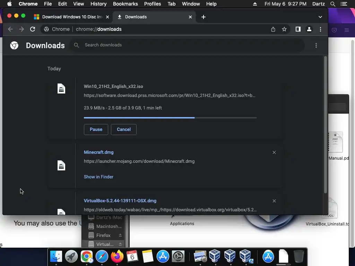Eject the Firefox volume in Finder sidebar

[x=120, y=235]
